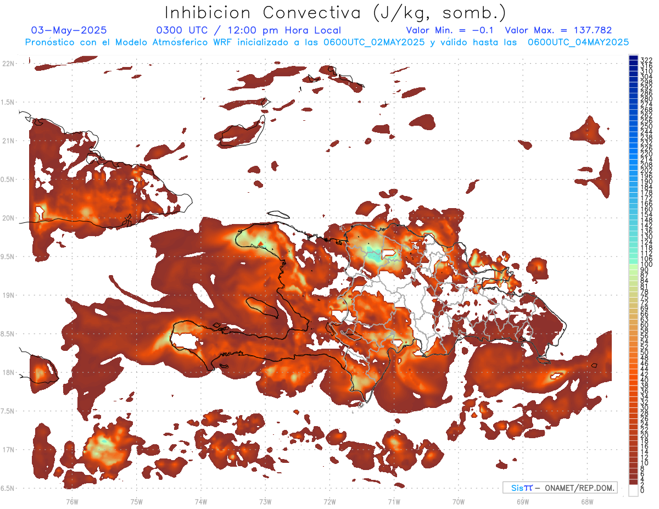
Task: Click the "19N" latitude label
Action: point(9,295)
